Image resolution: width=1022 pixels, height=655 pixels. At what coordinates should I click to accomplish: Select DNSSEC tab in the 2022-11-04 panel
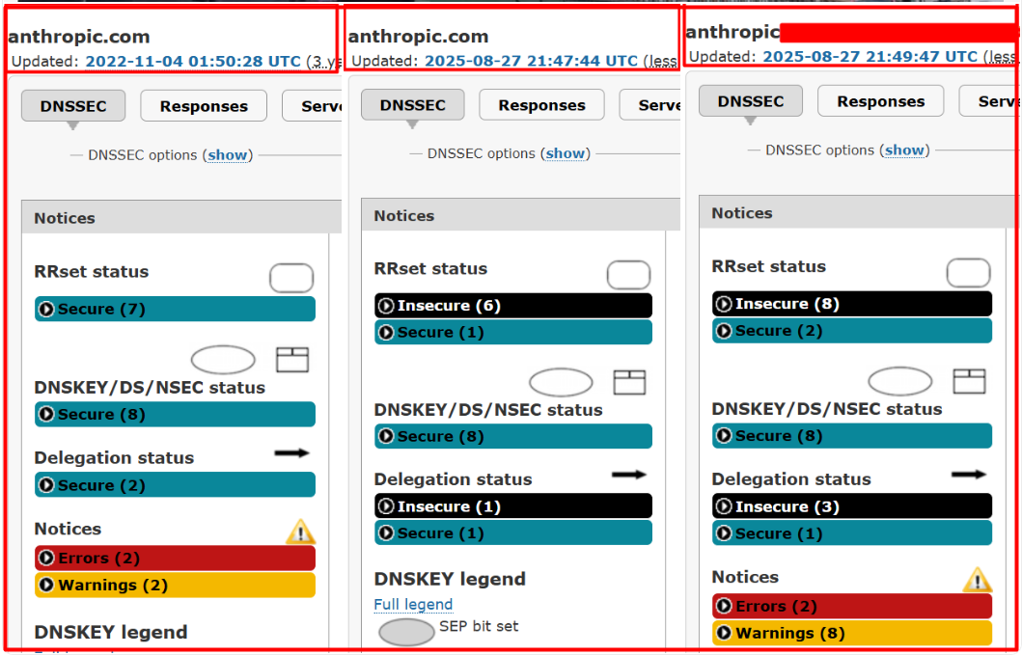73,106
